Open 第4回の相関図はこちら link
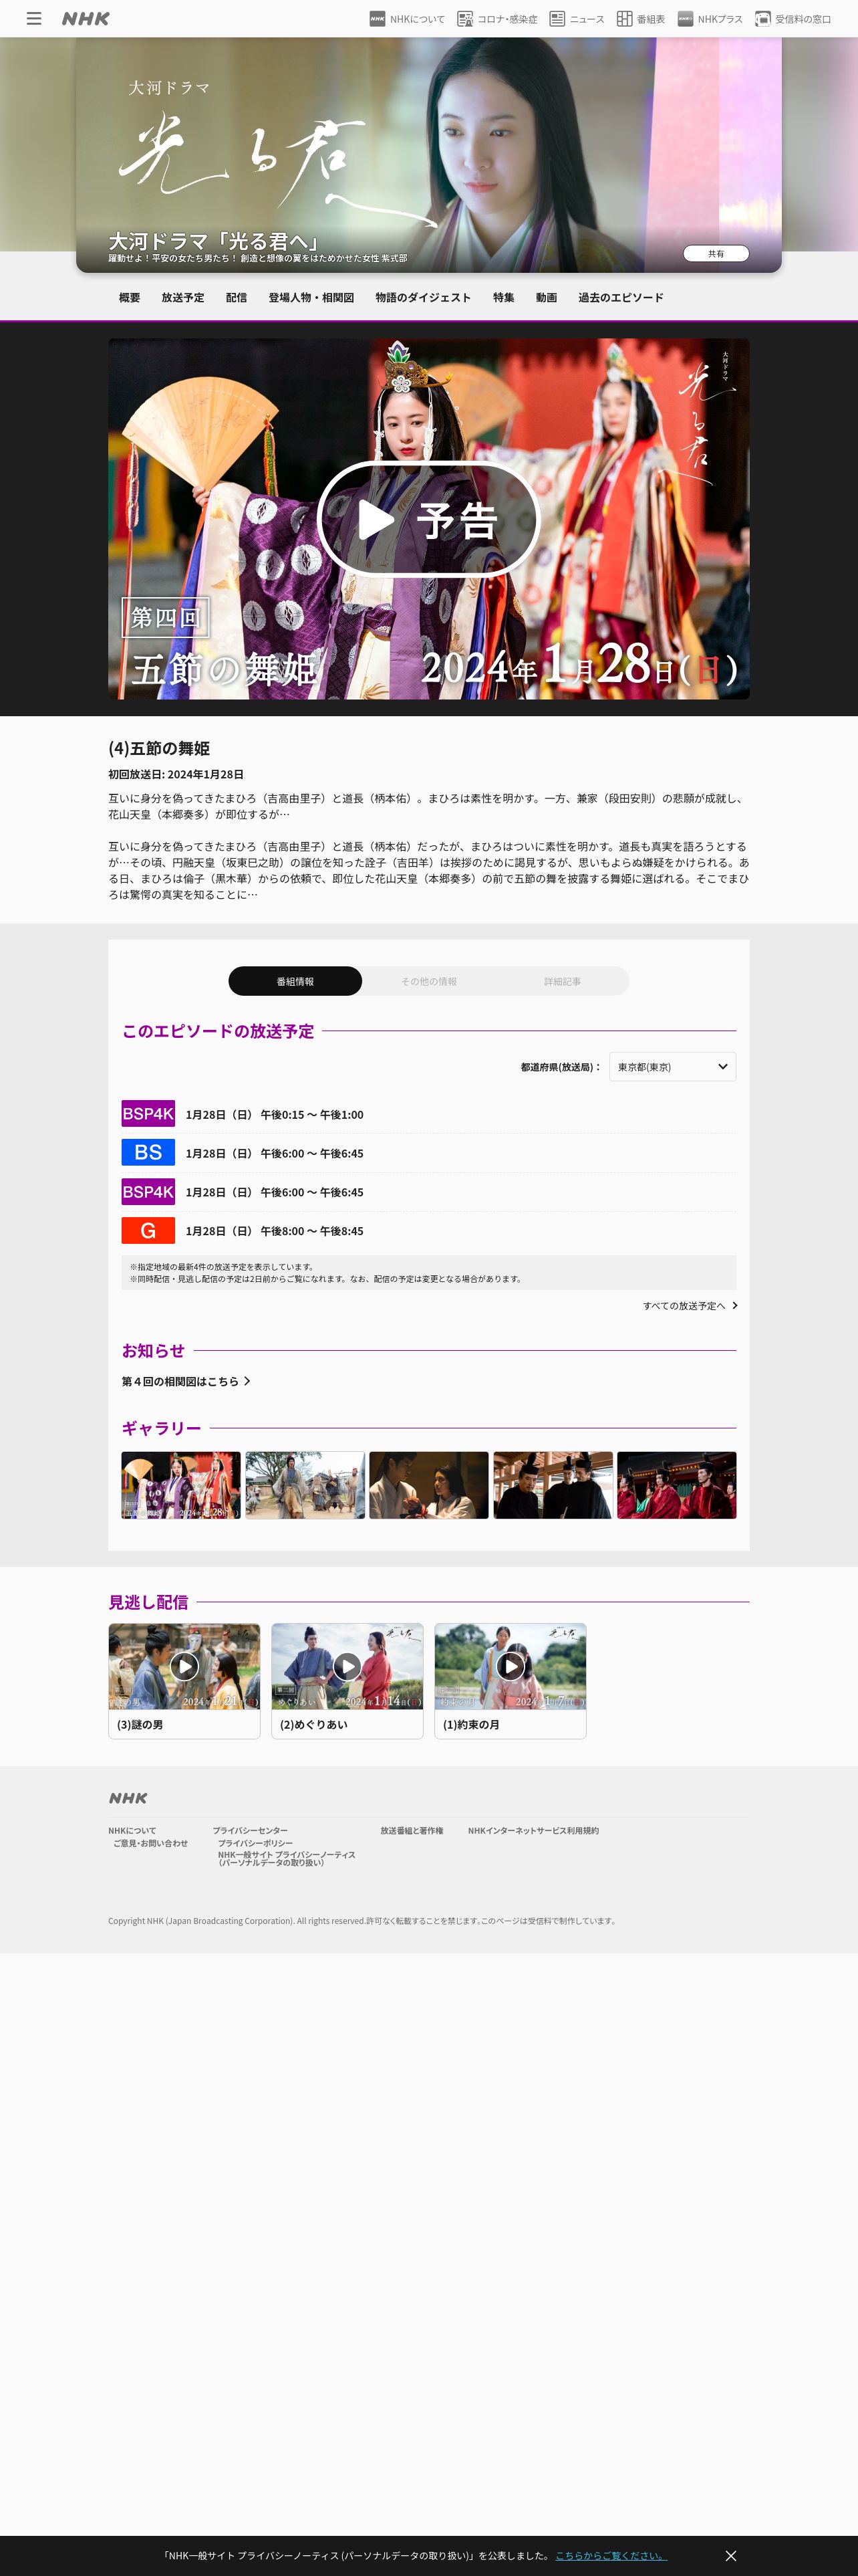 [x=186, y=1381]
